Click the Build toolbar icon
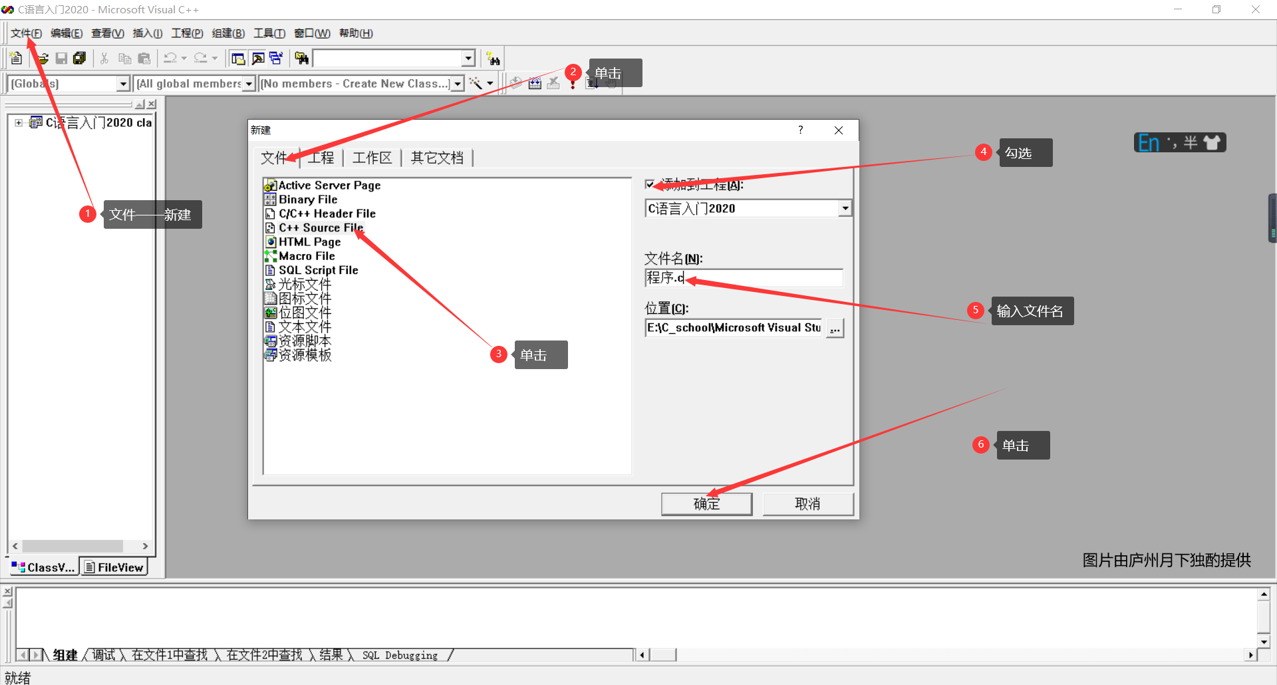 [x=535, y=83]
